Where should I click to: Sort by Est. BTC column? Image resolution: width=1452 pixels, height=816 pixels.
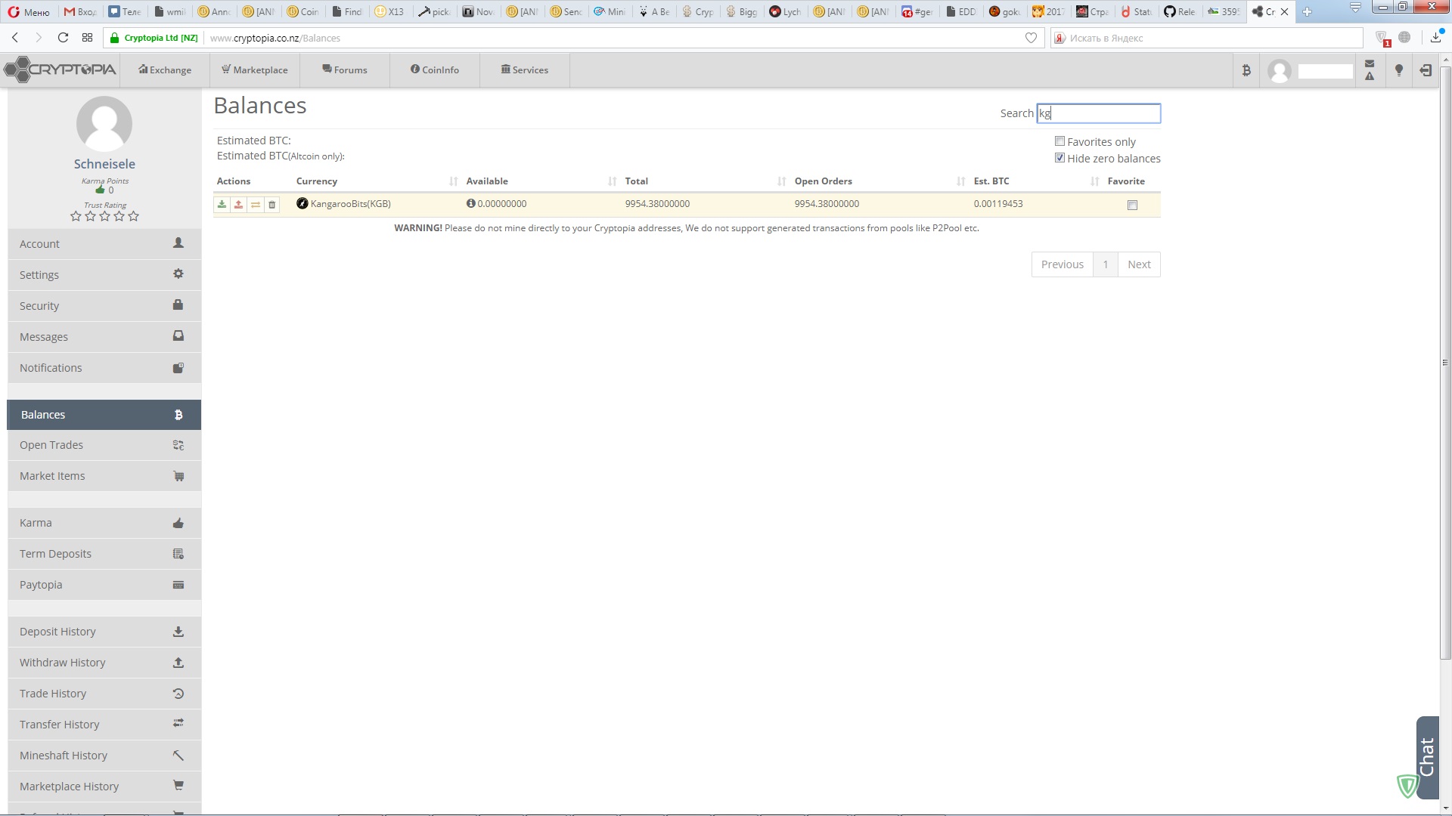[1036, 181]
